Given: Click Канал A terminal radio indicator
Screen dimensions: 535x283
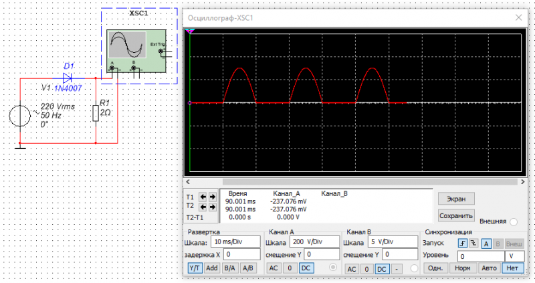Looking at the screenshot, I should [x=333, y=268].
